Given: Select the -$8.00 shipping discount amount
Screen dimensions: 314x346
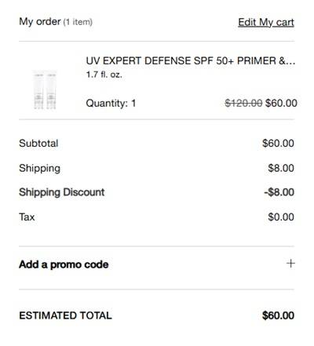Looking at the screenshot, I should tap(279, 192).
